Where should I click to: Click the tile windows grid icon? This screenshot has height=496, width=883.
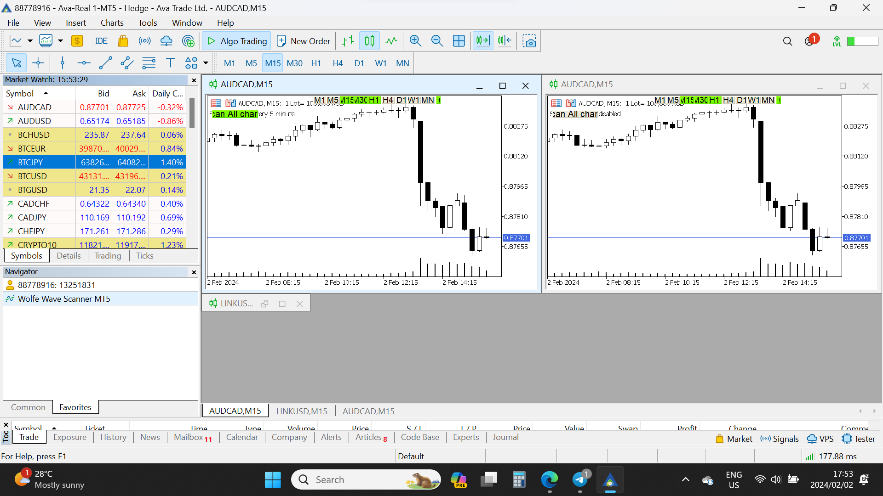pyautogui.click(x=459, y=41)
